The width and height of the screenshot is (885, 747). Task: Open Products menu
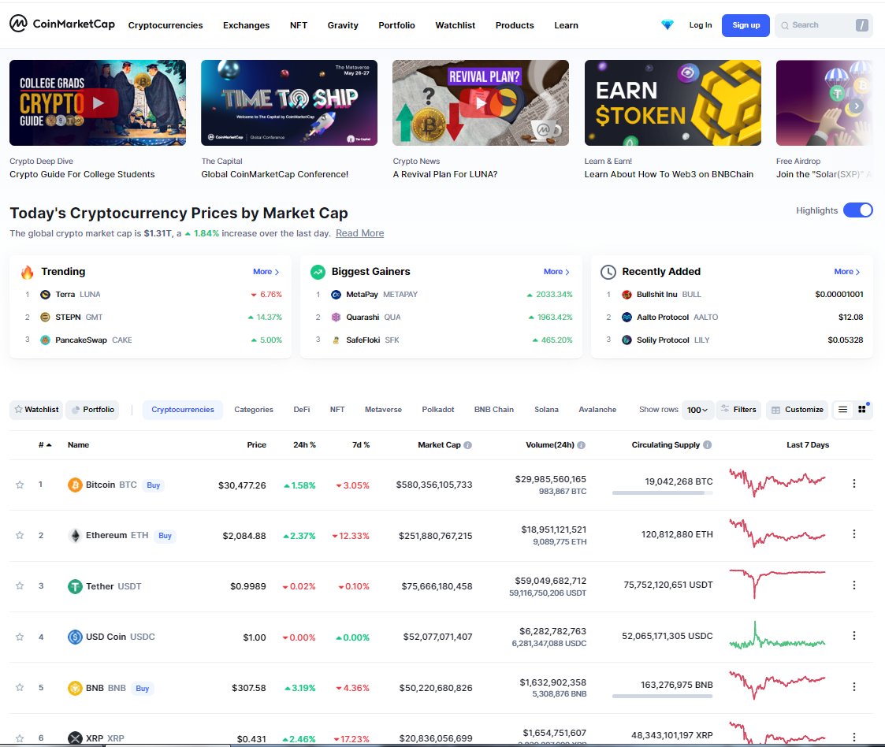(x=515, y=25)
